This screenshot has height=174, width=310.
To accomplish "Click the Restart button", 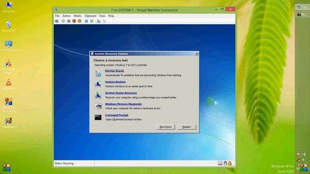I will (186, 127).
